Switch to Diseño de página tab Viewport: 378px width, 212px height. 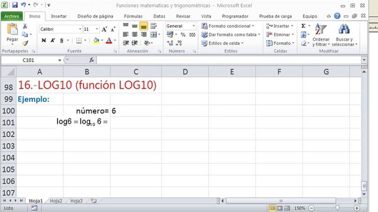tap(95, 16)
